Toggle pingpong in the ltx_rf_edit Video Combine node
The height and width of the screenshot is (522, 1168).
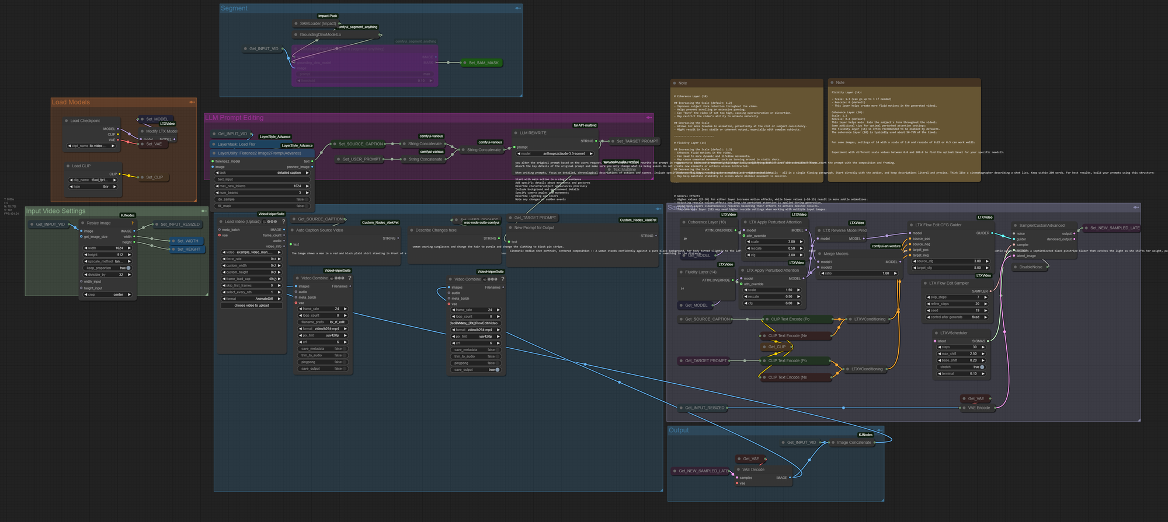323,362
